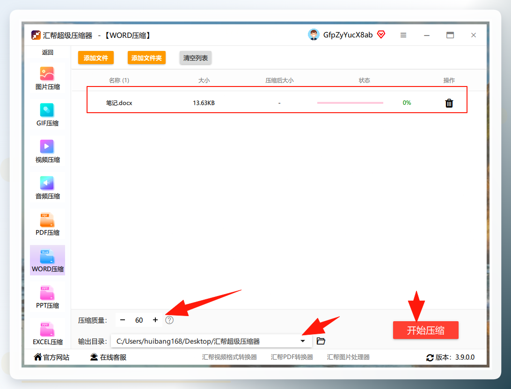Check for updates via the refresh icon
This screenshot has width=511, height=389.
click(430, 358)
